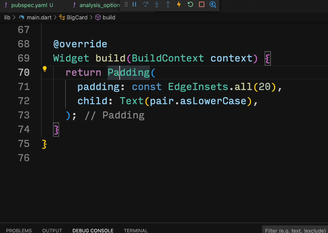Click the lightbulb quick-fix icon on line 70
328x233 pixels.
[x=45, y=70]
